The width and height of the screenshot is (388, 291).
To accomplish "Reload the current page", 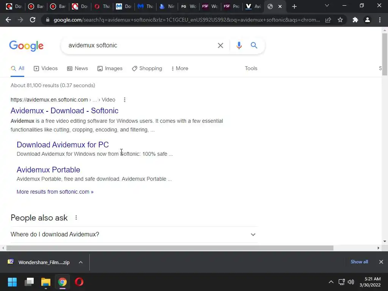I will 33,20.
